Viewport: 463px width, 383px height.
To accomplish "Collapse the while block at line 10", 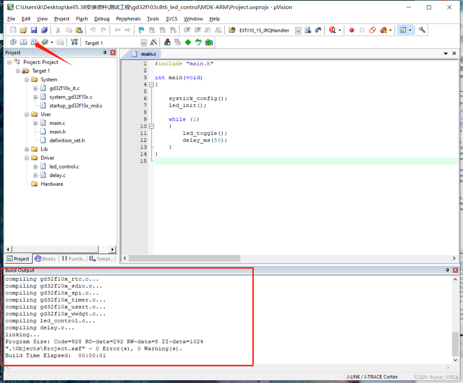I will coord(151,126).
